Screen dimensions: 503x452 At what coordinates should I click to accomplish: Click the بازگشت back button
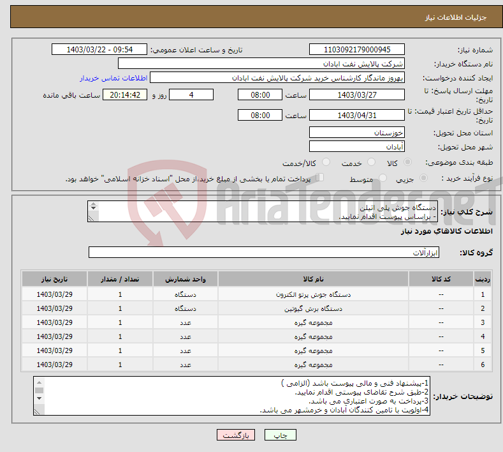[236, 435]
